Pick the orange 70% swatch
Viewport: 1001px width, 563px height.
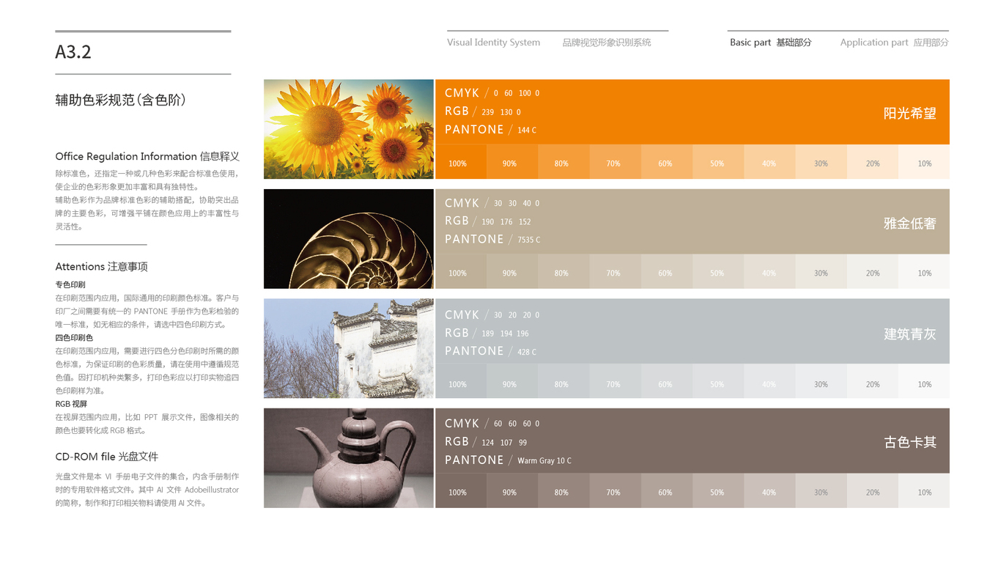616,162
